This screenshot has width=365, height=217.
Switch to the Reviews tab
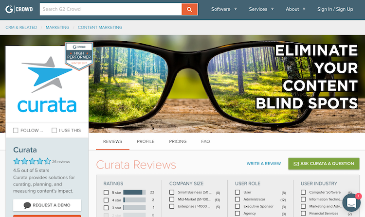tap(112, 142)
